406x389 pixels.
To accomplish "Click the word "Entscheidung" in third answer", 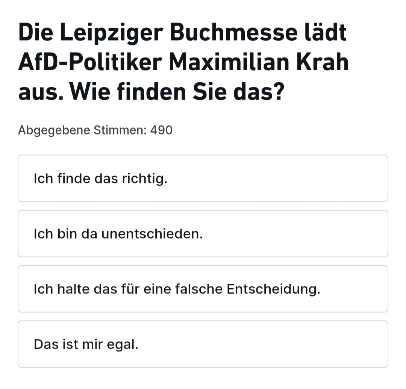I will pyautogui.click(x=273, y=289).
